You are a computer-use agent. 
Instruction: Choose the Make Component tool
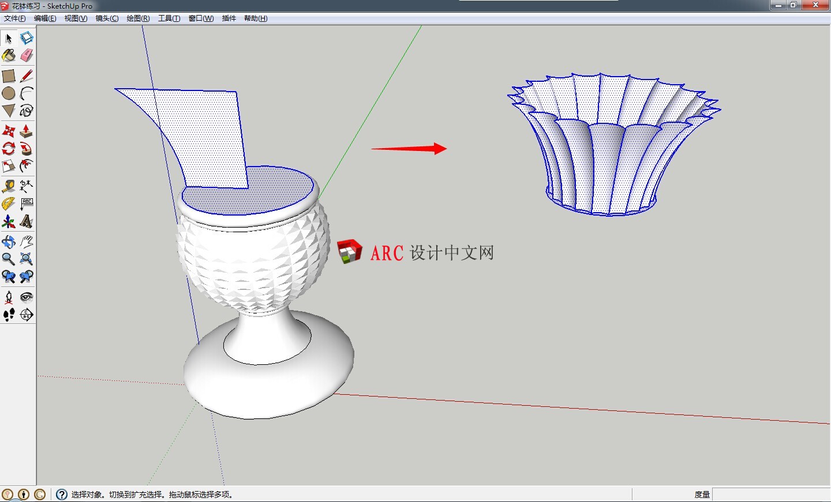click(27, 39)
